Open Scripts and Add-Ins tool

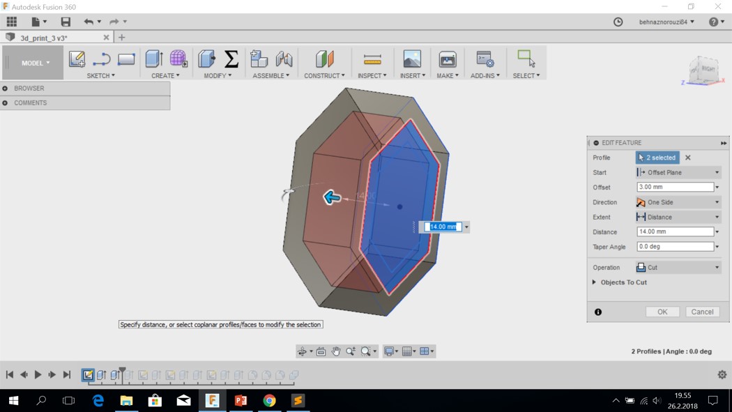[485, 59]
